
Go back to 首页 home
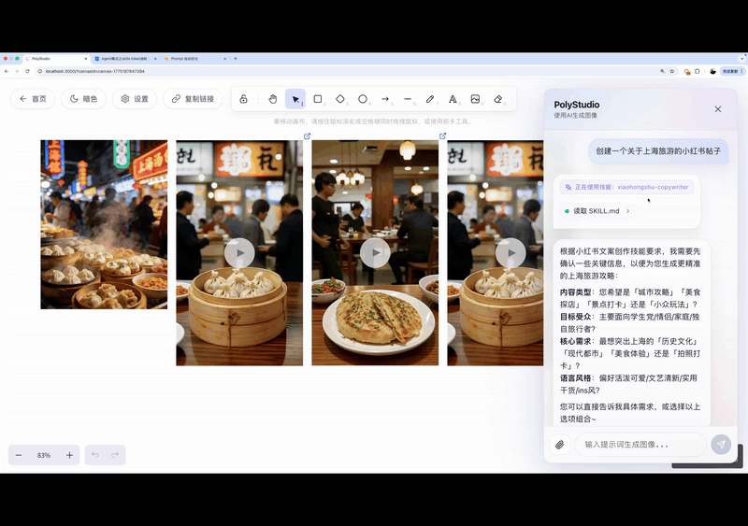33,99
